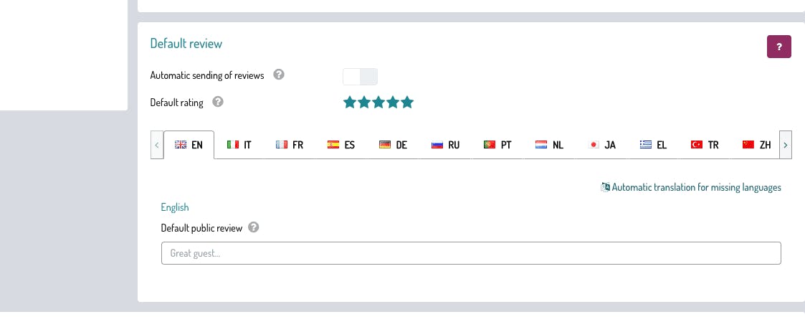
Task: Click the first star of Default rating
Action: click(x=350, y=103)
